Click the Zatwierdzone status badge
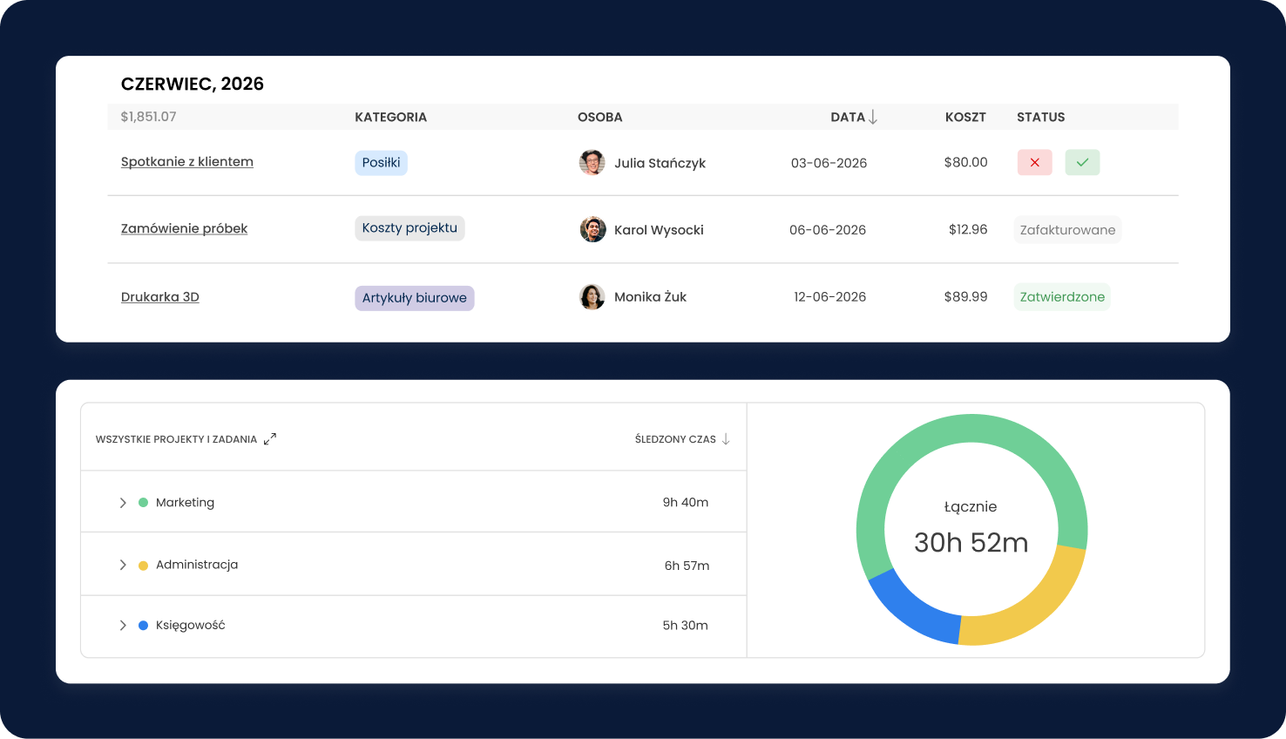 point(1061,297)
